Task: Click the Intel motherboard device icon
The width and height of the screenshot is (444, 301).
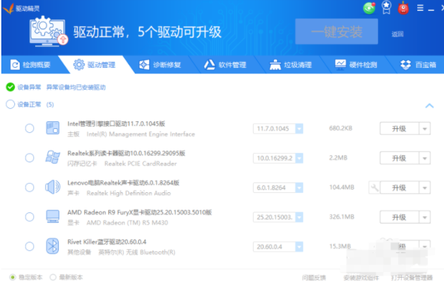Action: tap(52, 128)
